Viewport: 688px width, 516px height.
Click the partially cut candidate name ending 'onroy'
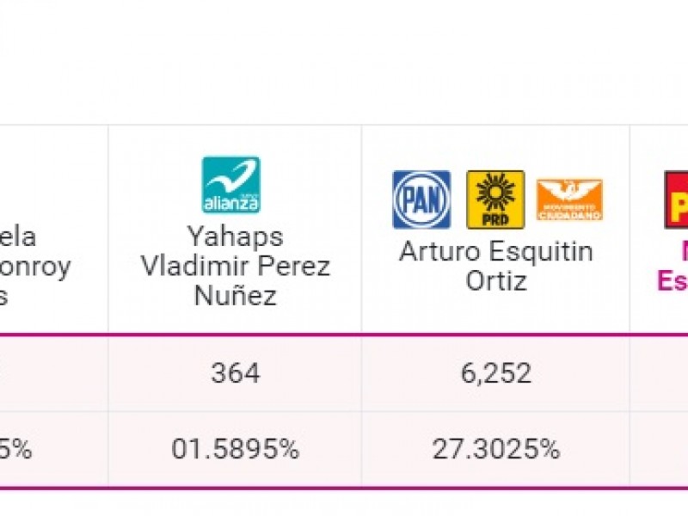pyautogui.click(x=35, y=267)
